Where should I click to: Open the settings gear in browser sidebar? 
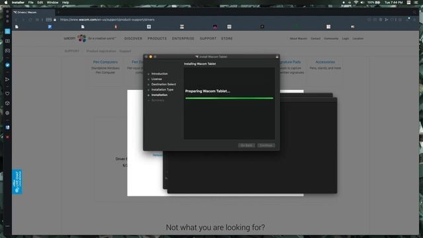7,113
